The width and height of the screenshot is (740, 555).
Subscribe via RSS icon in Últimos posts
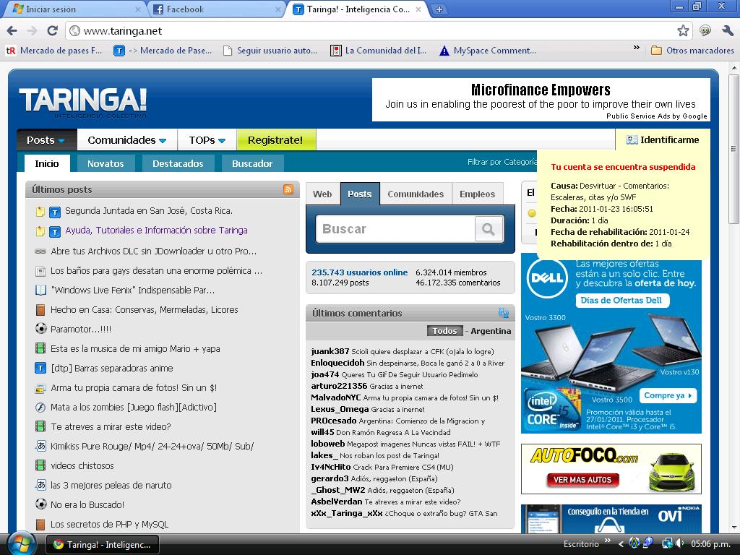click(x=288, y=189)
